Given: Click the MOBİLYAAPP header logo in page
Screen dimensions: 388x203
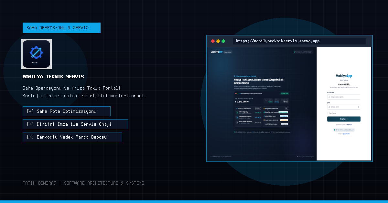Looking at the screenshot, I should click(x=217, y=52).
